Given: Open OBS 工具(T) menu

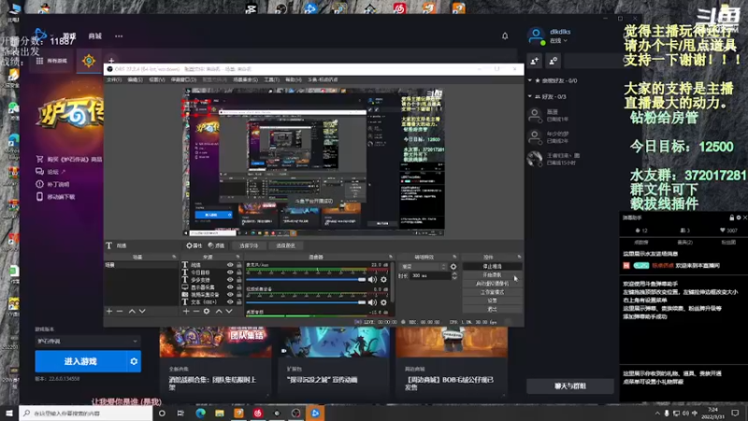Looking at the screenshot, I should pyautogui.click(x=271, y=80).
